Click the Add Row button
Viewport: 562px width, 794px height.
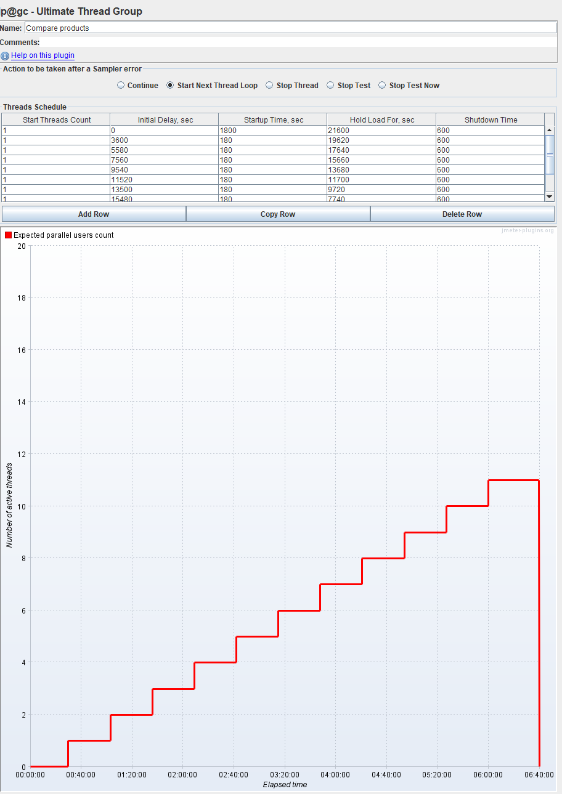[94, 214]
